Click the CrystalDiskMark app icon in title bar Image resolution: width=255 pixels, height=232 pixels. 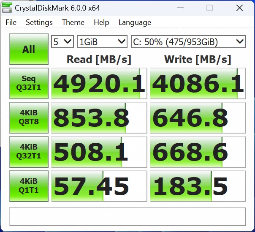tap(7, 8)
